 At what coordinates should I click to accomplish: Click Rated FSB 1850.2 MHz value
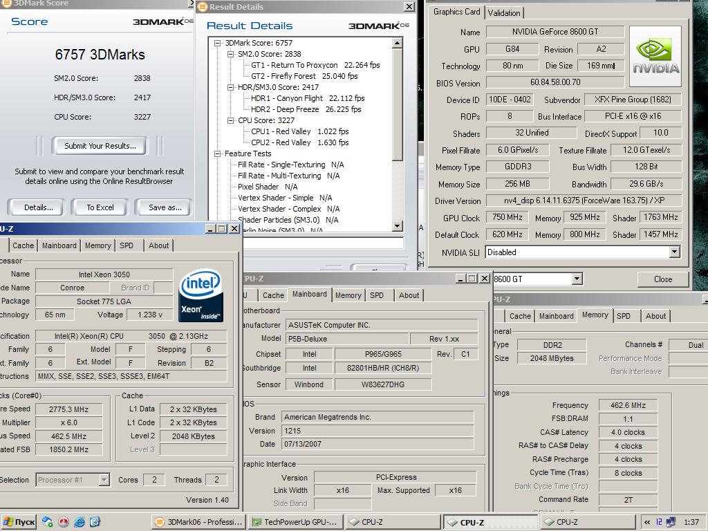coord(69,449)
